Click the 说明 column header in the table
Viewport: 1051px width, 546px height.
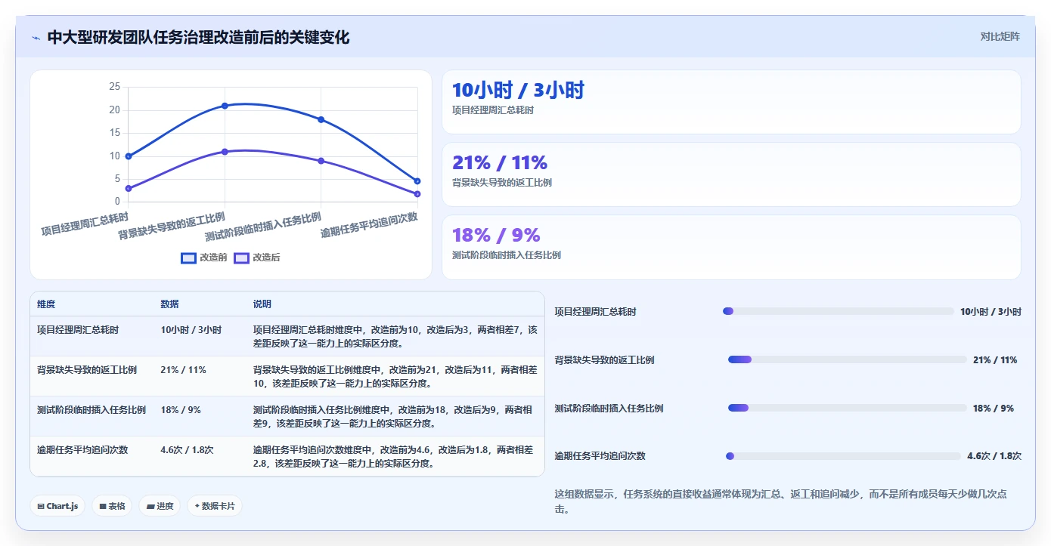262,304
